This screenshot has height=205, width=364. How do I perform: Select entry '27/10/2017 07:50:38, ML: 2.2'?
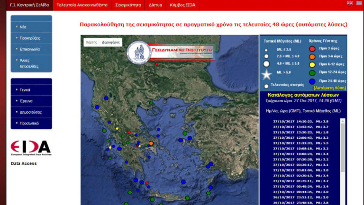click(x=301, y=160)
